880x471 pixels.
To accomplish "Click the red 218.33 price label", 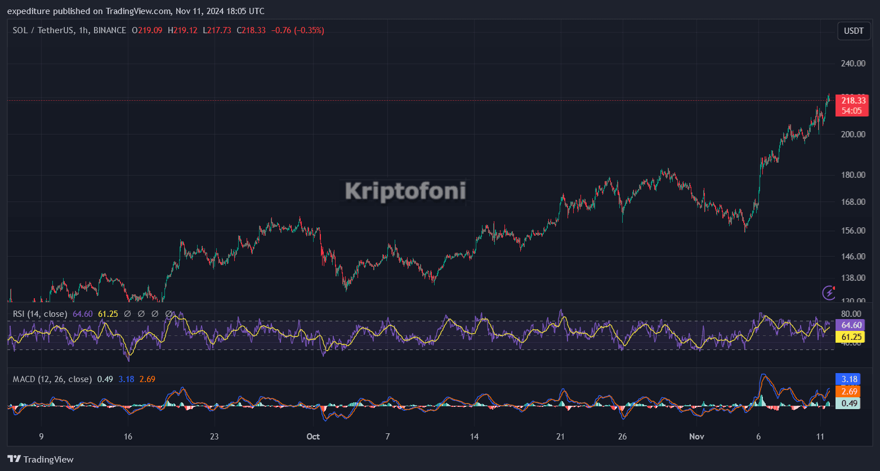I will (x=852, y=100).
